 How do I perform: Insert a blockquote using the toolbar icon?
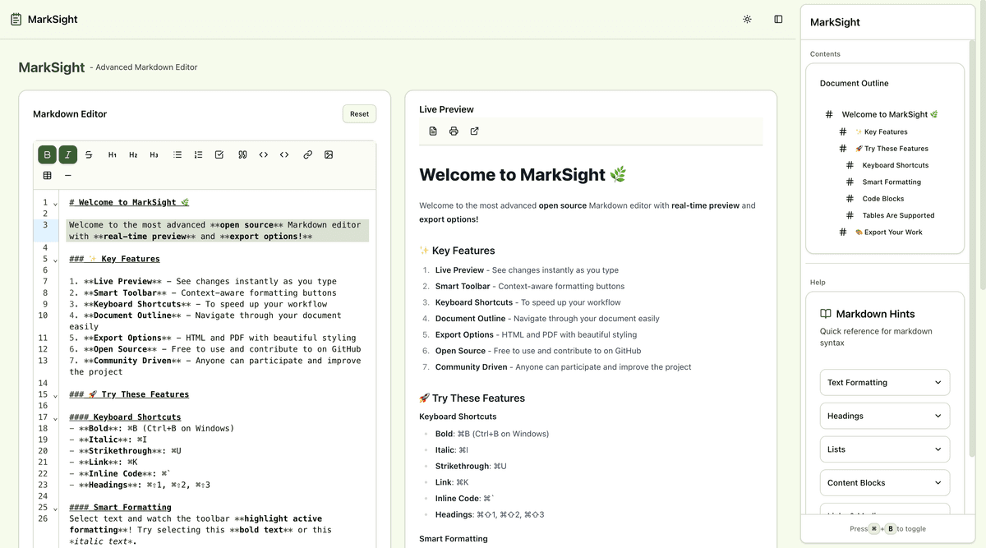click(x=242, y=154)
